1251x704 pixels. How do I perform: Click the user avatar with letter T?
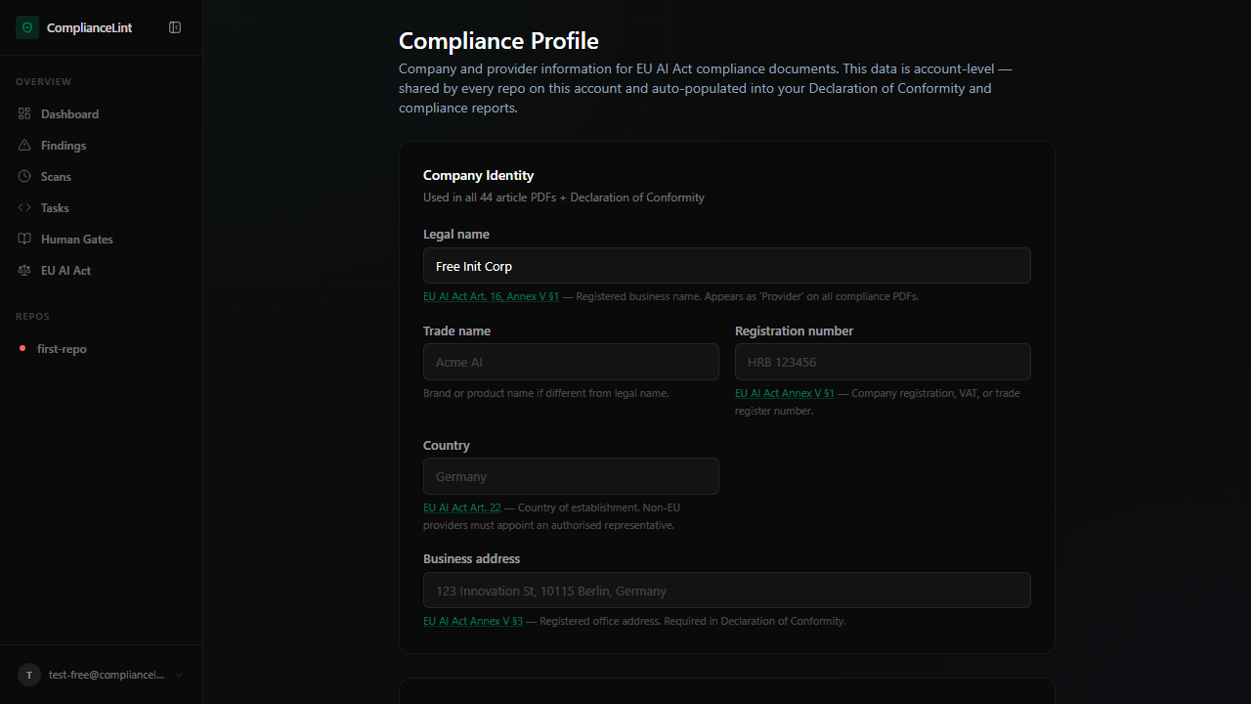point(29,675)
